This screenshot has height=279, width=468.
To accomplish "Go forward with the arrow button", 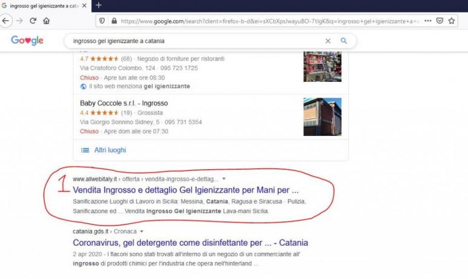I will coord(19,21).
